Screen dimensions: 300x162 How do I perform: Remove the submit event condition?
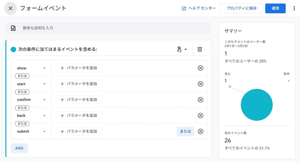click(x=201, y=131)
